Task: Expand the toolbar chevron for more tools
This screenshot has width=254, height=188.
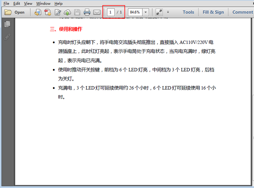Action: coord(168,12)
